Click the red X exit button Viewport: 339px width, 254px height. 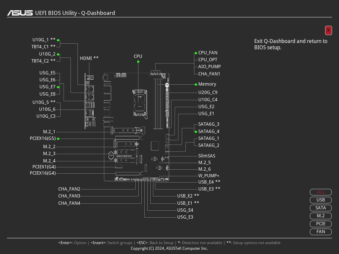point(328,30)
